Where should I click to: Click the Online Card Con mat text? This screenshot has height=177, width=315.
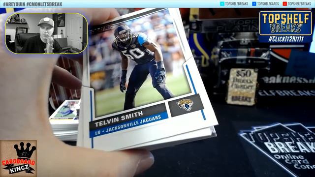click(295, 162)
